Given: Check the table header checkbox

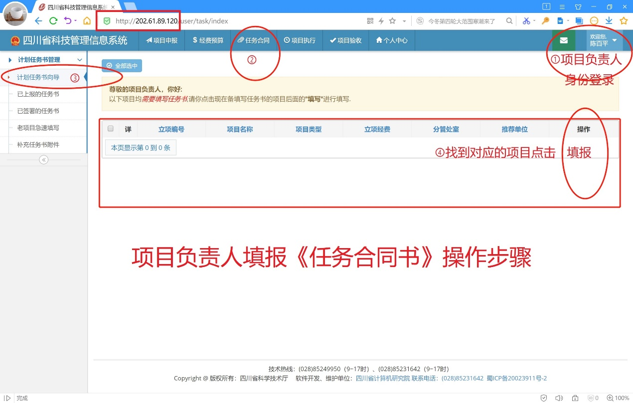Looking at the screenshot, I should (x=110, y=129).
